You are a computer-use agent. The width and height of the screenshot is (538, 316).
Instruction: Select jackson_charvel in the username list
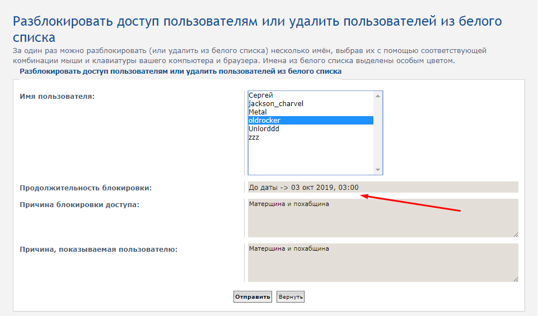[x=311, y=104]
